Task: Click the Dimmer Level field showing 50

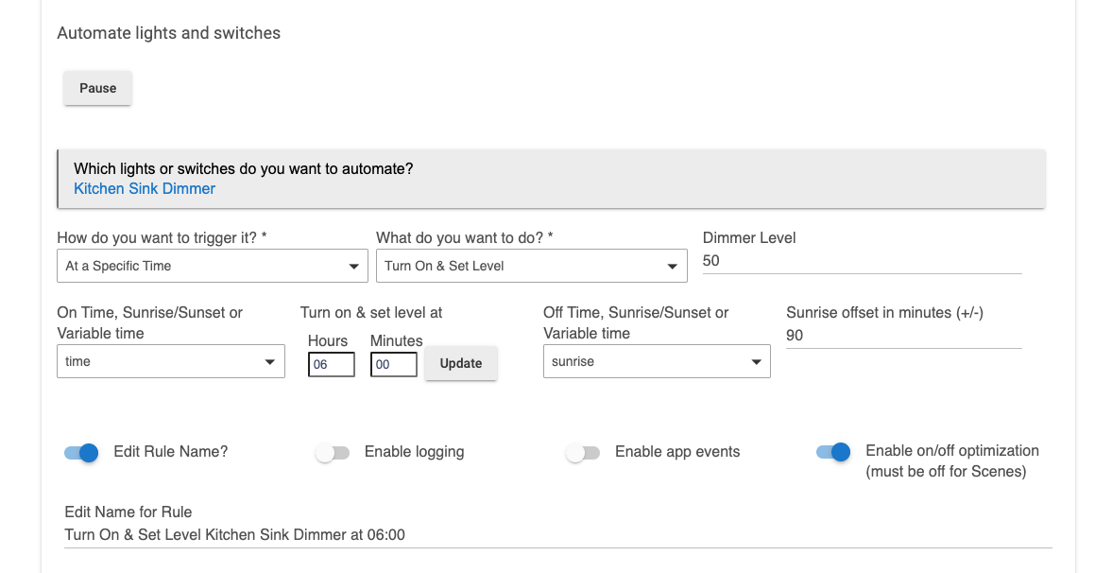Action: [x=862, y=261]
